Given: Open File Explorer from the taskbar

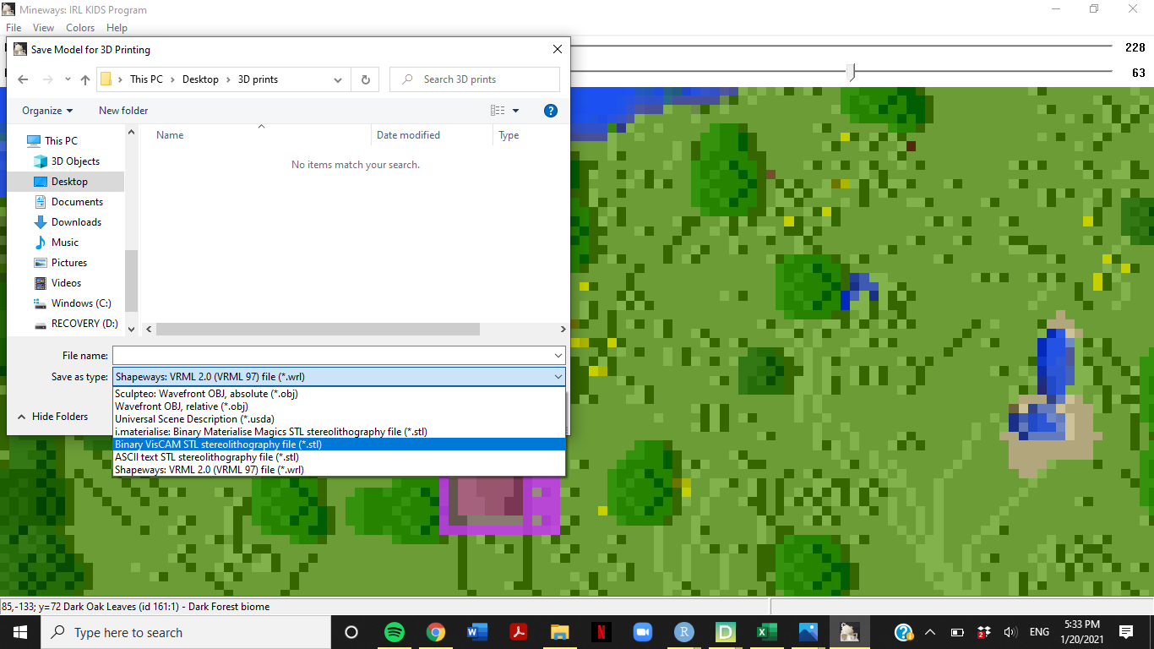Looking at the screenshot, I should coord(559,632).
